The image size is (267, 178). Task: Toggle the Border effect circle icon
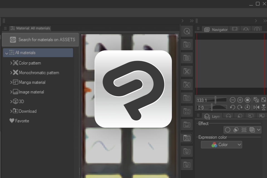[x=228, y=130]
